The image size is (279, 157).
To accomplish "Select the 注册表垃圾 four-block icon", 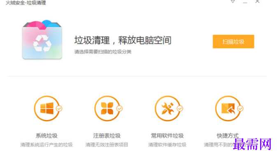I will [107, 109].
